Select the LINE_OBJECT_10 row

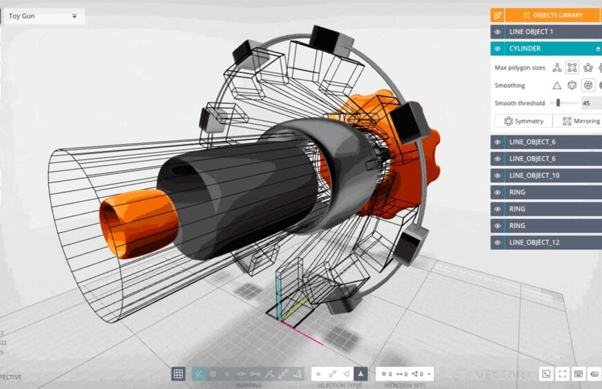547,175
